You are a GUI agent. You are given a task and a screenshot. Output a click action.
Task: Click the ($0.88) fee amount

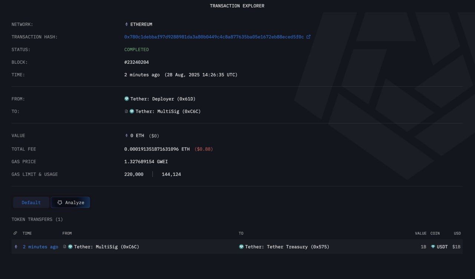tap(204, 149)
